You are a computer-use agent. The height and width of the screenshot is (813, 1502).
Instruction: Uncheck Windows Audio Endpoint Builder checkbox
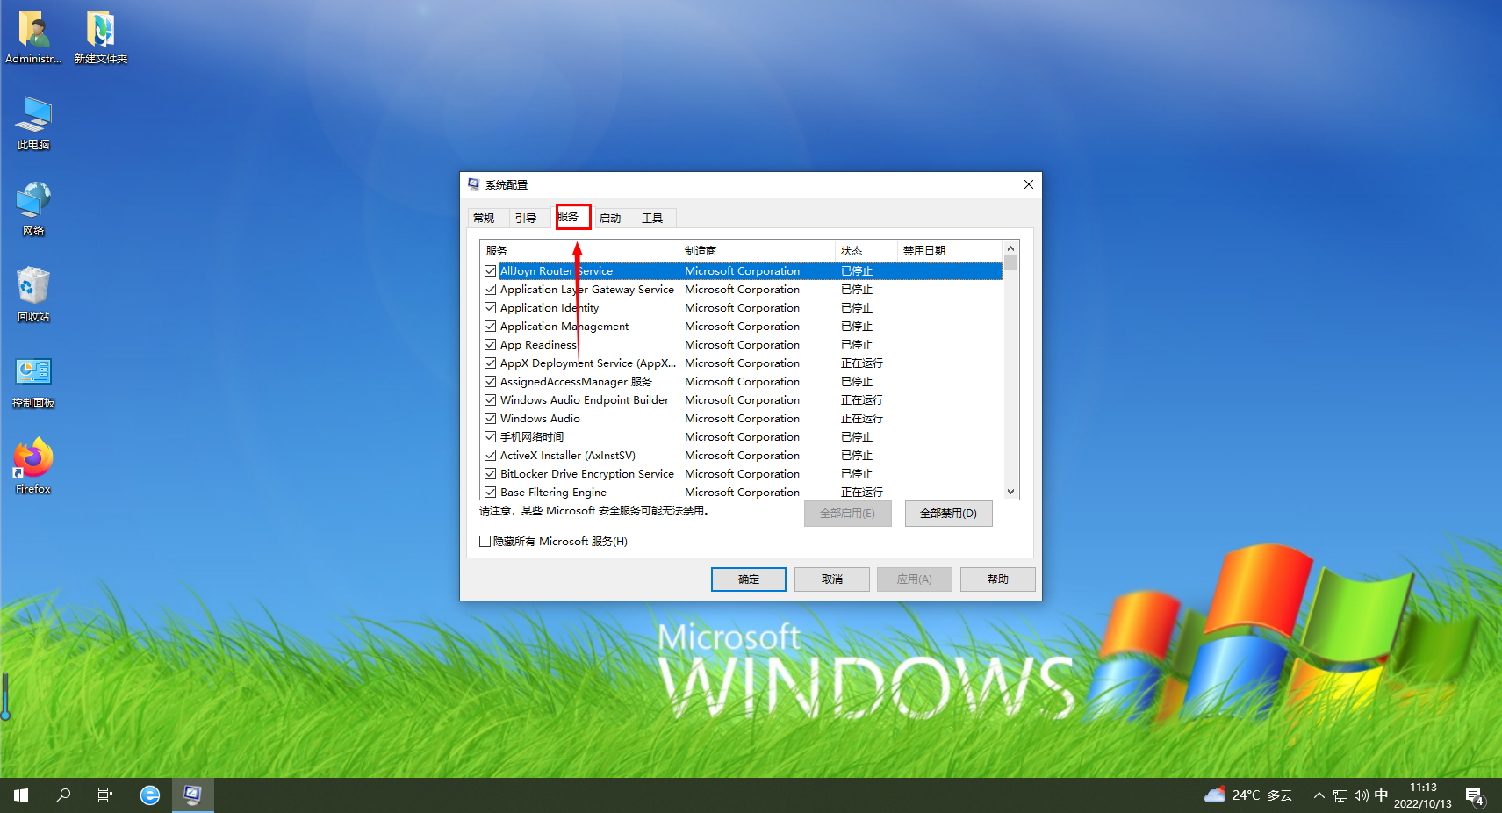point(491,400)
